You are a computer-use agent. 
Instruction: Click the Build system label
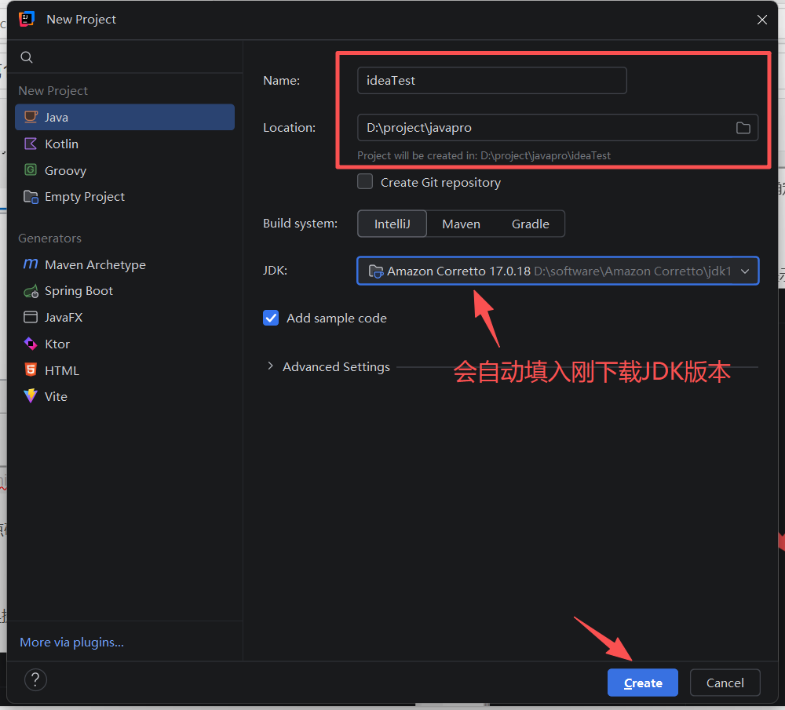tap(300, 223)
